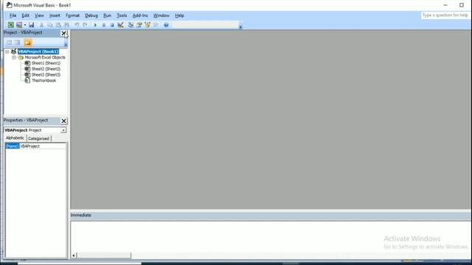Click inside the Immediate window text area
Image resolution: width=472 pixels, height=265 pixels.
tap(271, 237)
